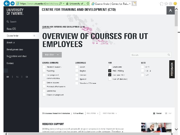Switch site language to EN
Image resolution: width=180 pixels, height=135 pixels.
pyautogui.click(x=8, y=77)
